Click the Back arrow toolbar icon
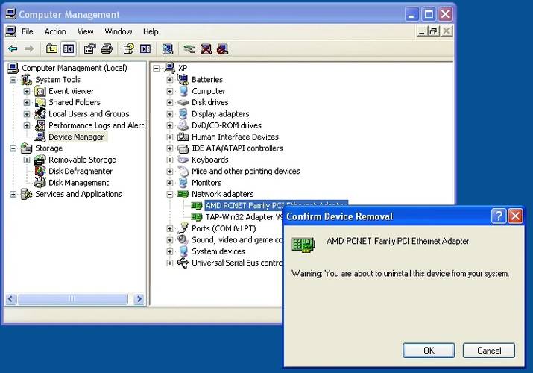The height and width of the screenshot is (373, 533). [x=13, y=49]
